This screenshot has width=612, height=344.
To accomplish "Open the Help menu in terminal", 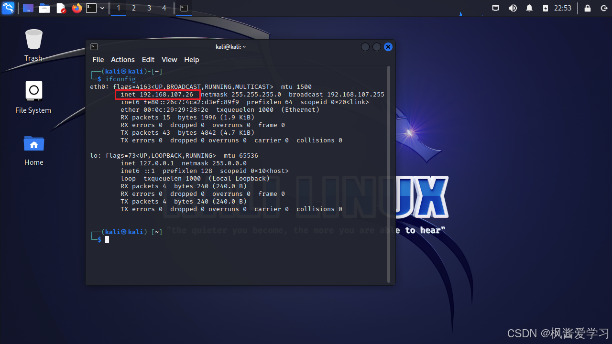I will [192, 60].
